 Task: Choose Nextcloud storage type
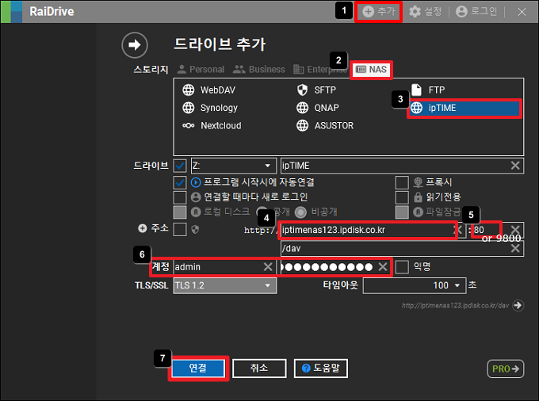tap(212, 126)
